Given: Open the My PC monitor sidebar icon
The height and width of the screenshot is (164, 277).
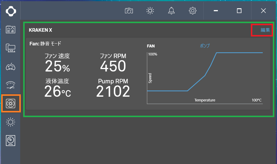Looking at the screenshot, I should 11,48.
